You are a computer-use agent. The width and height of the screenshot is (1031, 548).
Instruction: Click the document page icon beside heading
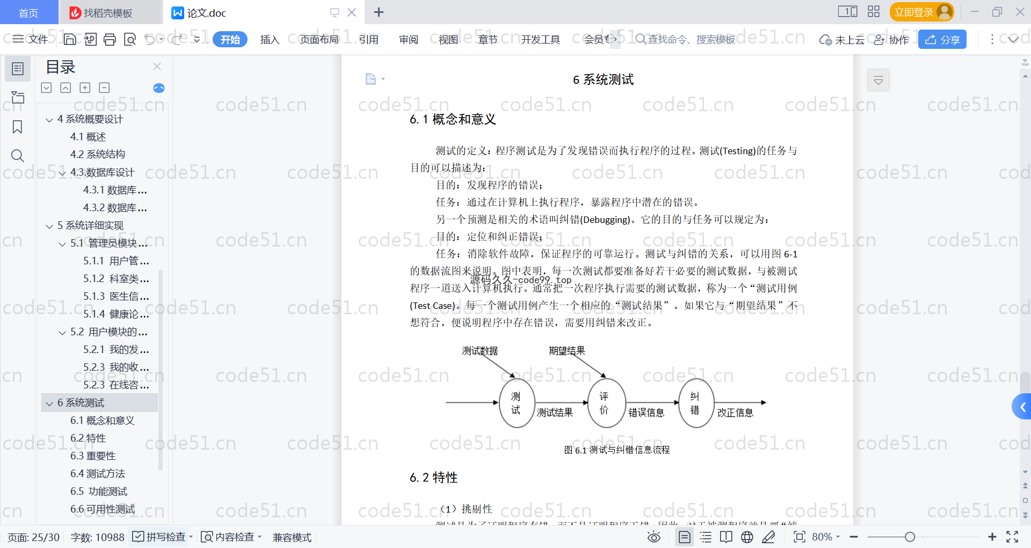[371, 79]
